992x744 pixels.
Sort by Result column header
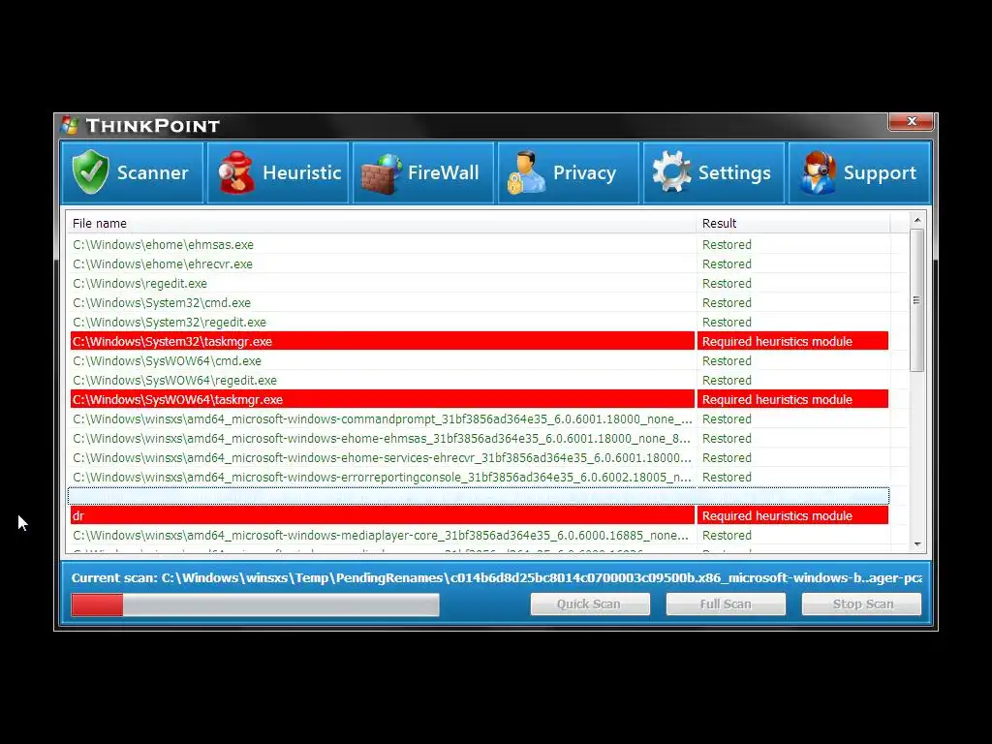(x=793, y=224)
